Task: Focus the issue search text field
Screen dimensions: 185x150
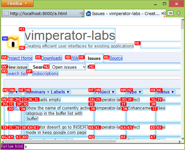Action: pyautogui.click(x=138, y=67)
